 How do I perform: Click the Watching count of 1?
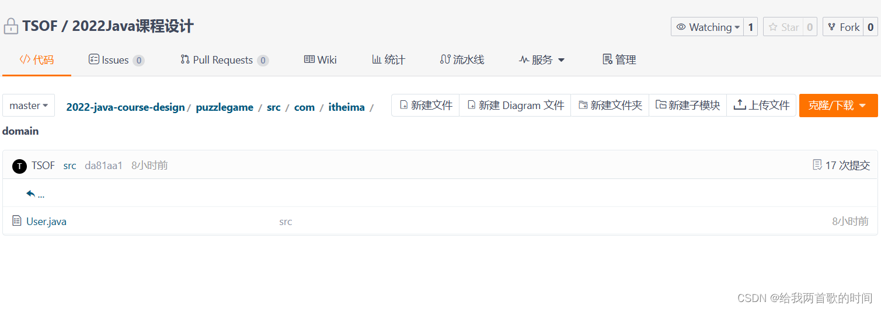coord(751,27)
